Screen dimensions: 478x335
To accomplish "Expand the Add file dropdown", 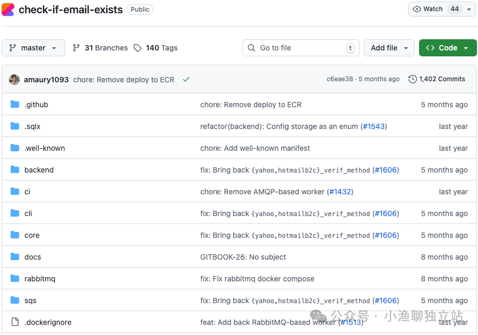I will point(389,48).
